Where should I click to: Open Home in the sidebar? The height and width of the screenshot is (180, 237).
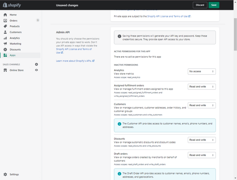pos(20,15)
